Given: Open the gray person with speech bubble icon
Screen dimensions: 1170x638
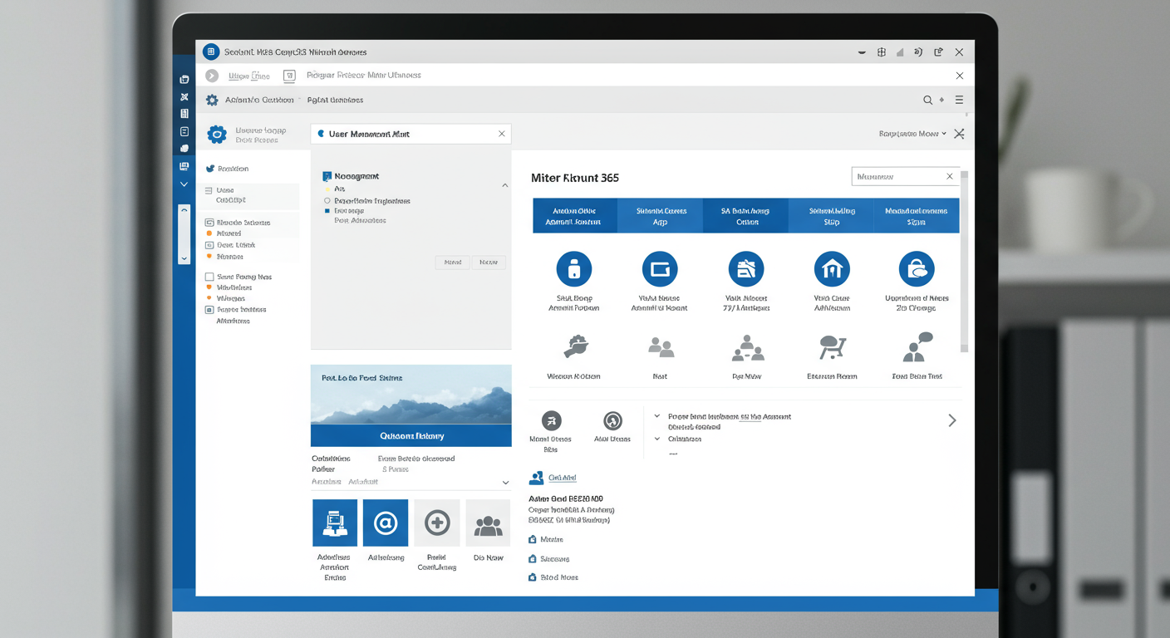Looking at the screenshot, I should tap(917, 346).
